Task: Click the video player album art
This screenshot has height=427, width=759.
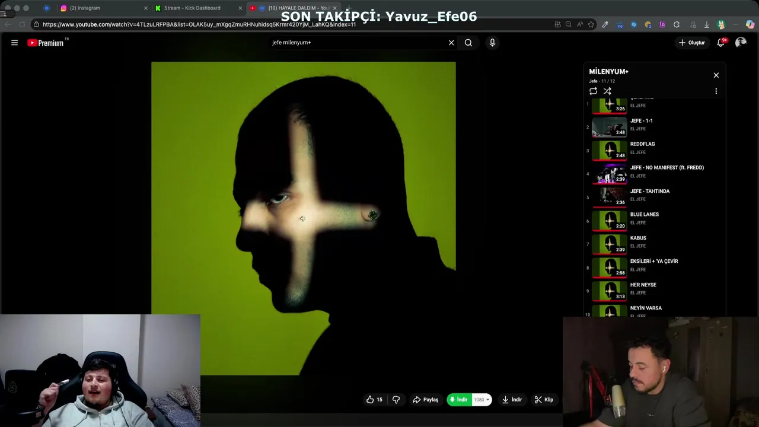Action: (x=304, y=218)
